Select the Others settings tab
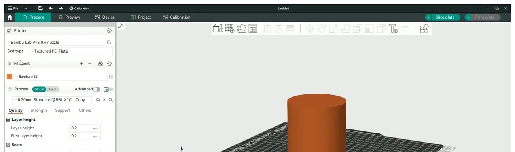 (85, 111)
